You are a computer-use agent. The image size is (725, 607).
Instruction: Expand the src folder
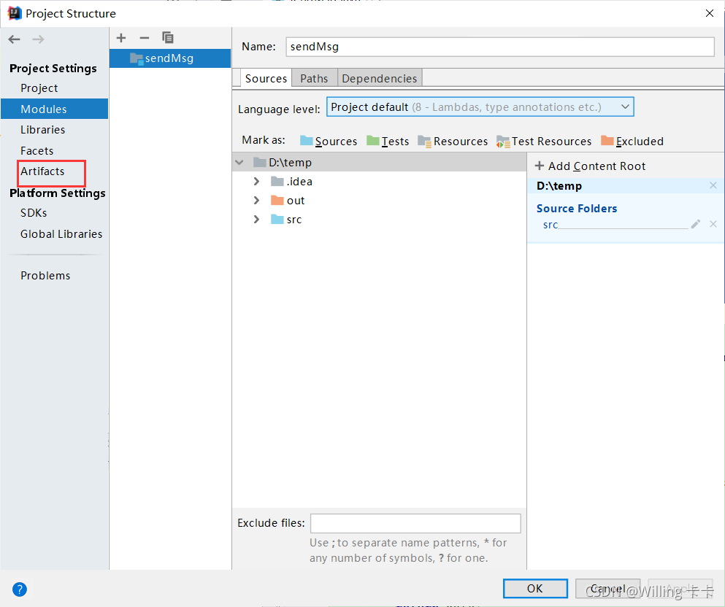(x=256, y=220)
